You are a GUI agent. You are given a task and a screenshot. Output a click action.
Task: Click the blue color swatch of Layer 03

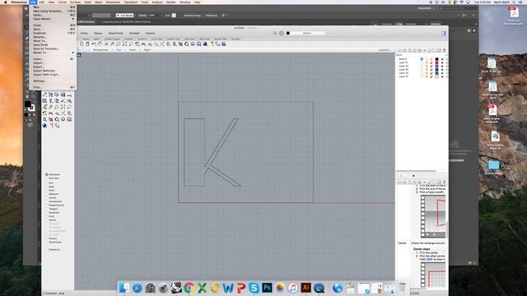[436, 69]
